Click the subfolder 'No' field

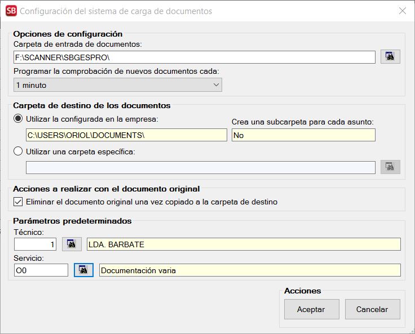[303, 135]
